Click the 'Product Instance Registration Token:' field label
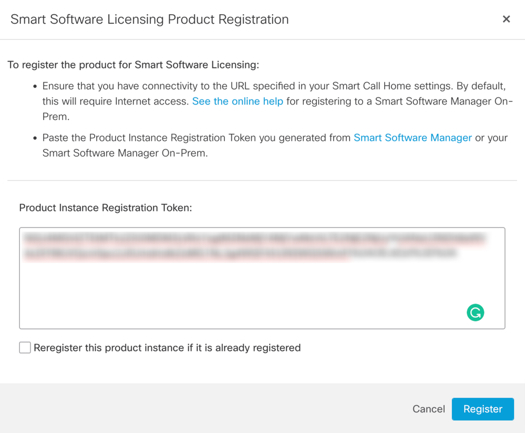 pyautogui.click(x=106, y=208)
